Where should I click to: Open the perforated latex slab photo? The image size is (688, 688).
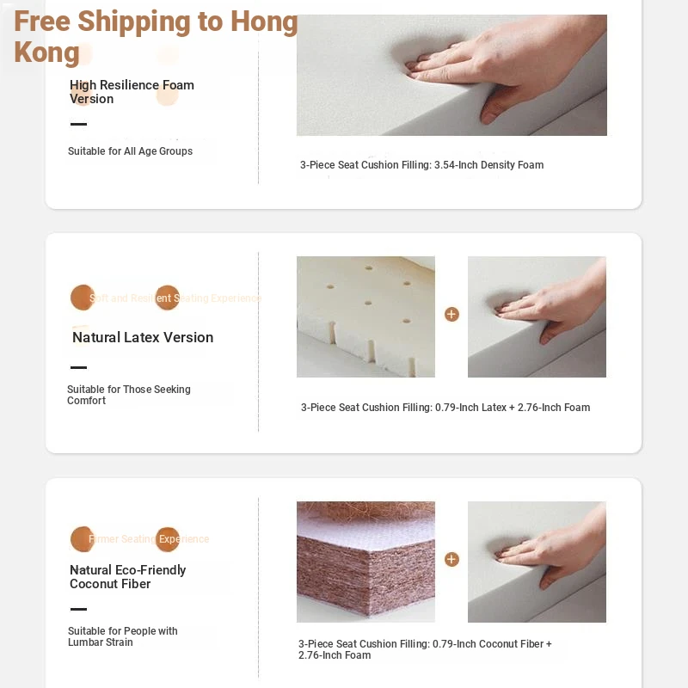click(x=365, y=316)
